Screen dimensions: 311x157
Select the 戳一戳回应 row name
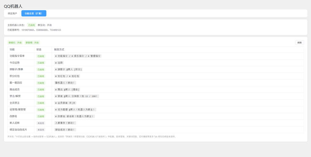coord(16,83)
